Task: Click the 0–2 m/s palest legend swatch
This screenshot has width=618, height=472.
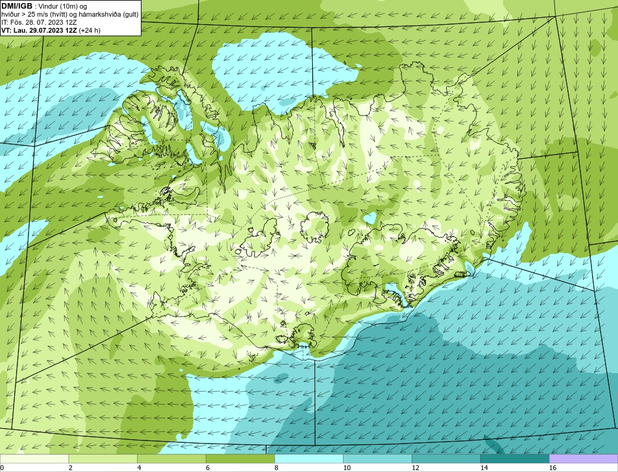Action: click(34, 458)
